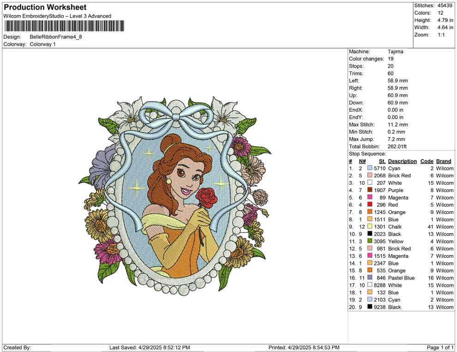Click the 'Page 1 of 1' footer text
The width and height of the screenshot is (457, 352).
pos(440,347)
